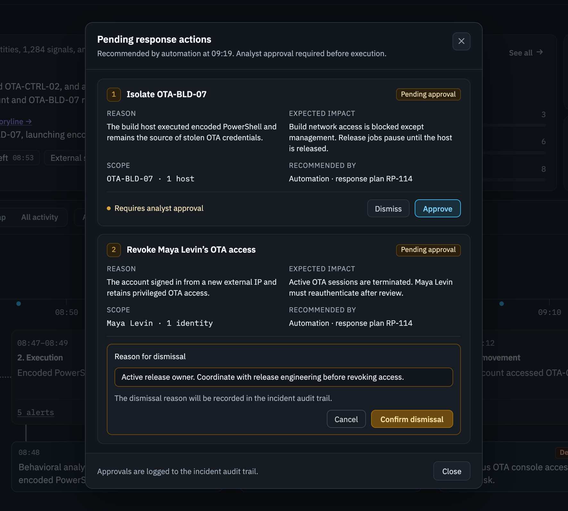Image resolution: width=568 pixels, height=511 pixels.
Task: Click the 'Revoke Maya Levin's OTA access' heading
Action: (x=191, y=250)
